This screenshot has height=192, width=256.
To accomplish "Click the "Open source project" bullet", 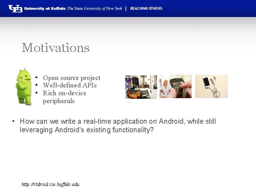I will tap(72, 78).
